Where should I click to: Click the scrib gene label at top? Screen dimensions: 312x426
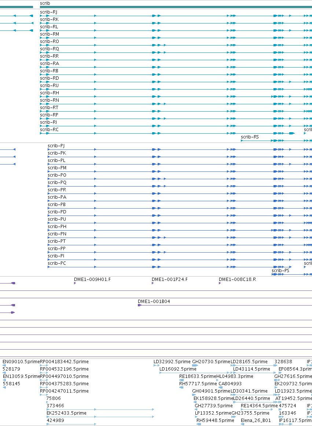(x=45, y=3)
